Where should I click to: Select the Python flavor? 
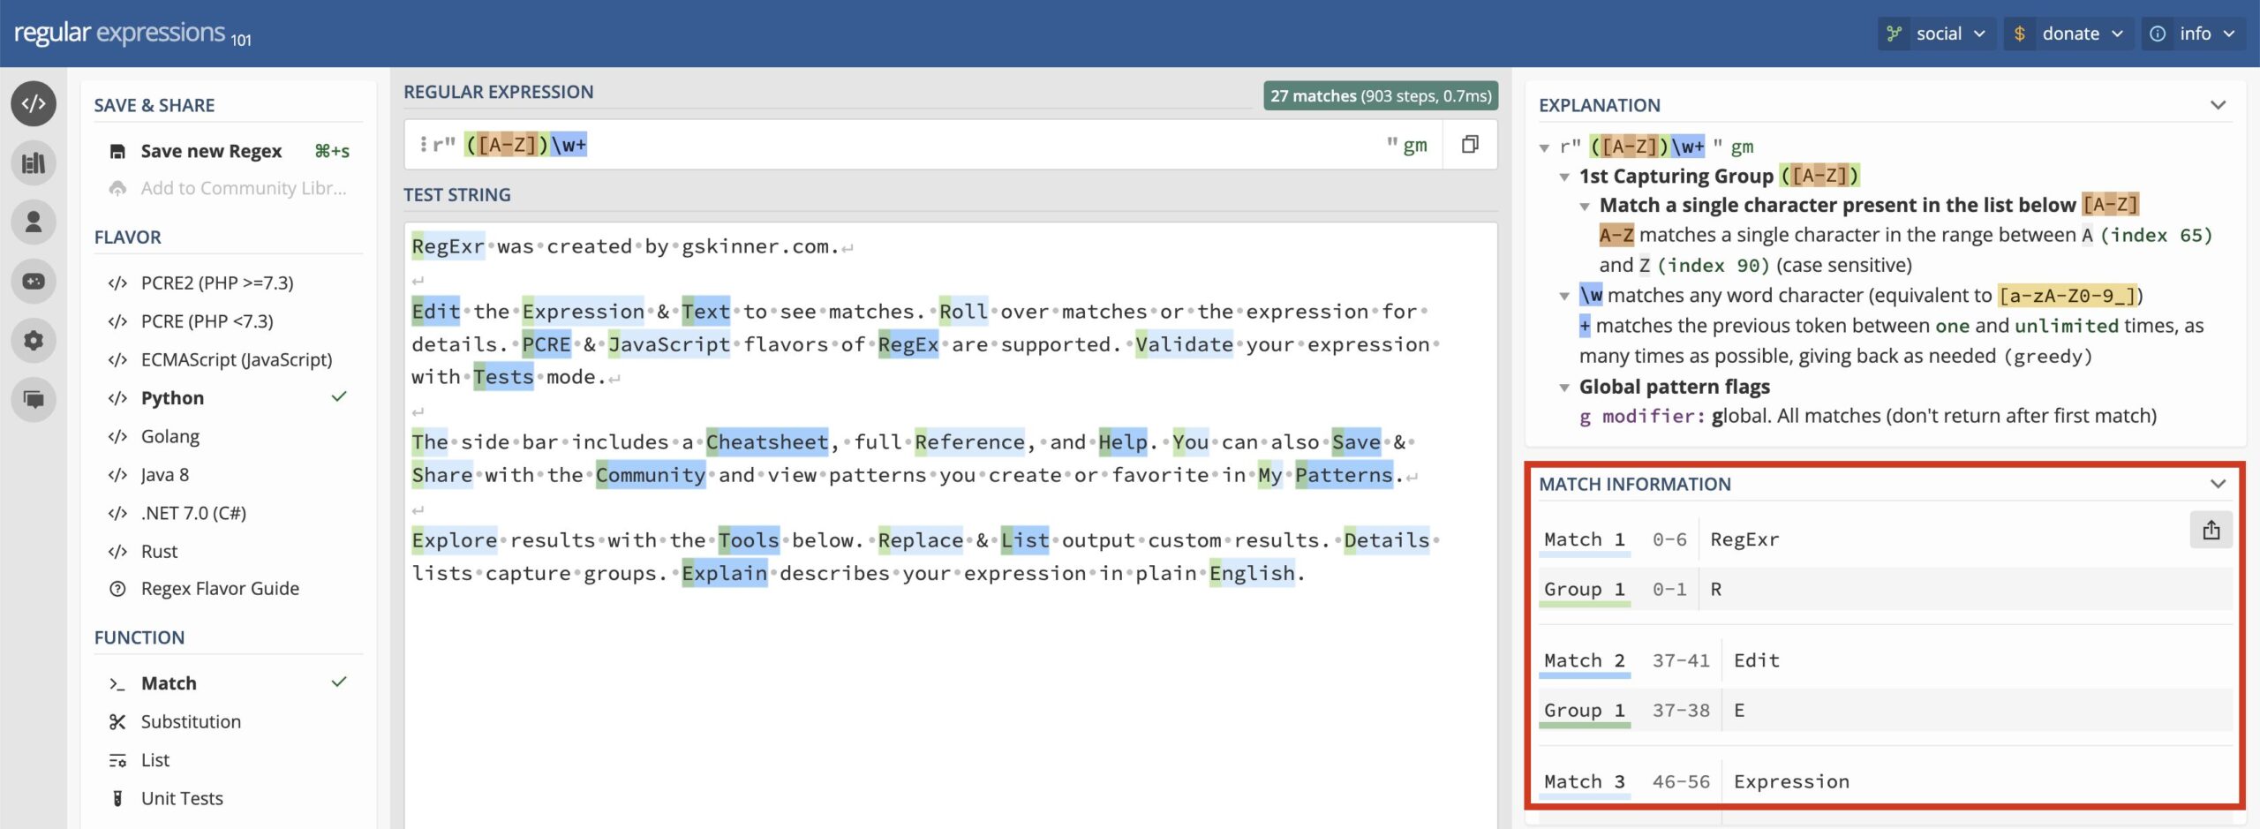[x=172, y=398]
